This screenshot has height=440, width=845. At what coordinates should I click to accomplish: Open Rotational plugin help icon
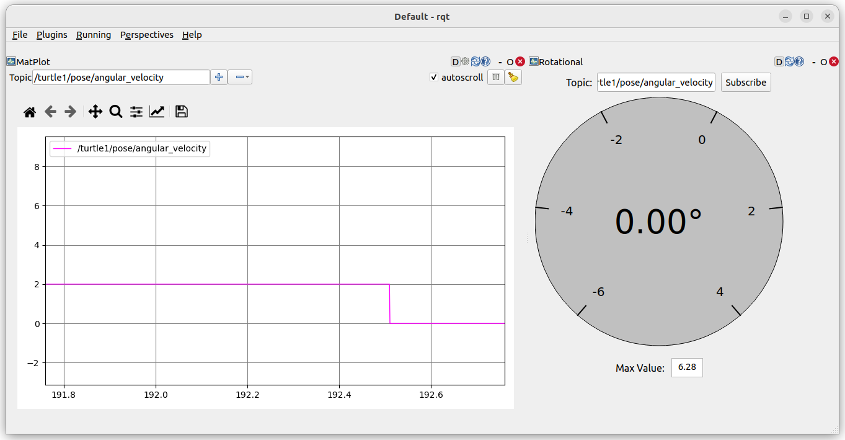(x=799, y=61)
